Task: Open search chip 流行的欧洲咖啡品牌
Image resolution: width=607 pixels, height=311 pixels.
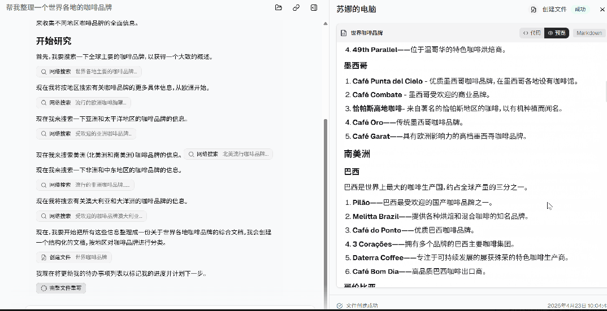Action: (x=84, y=103)
